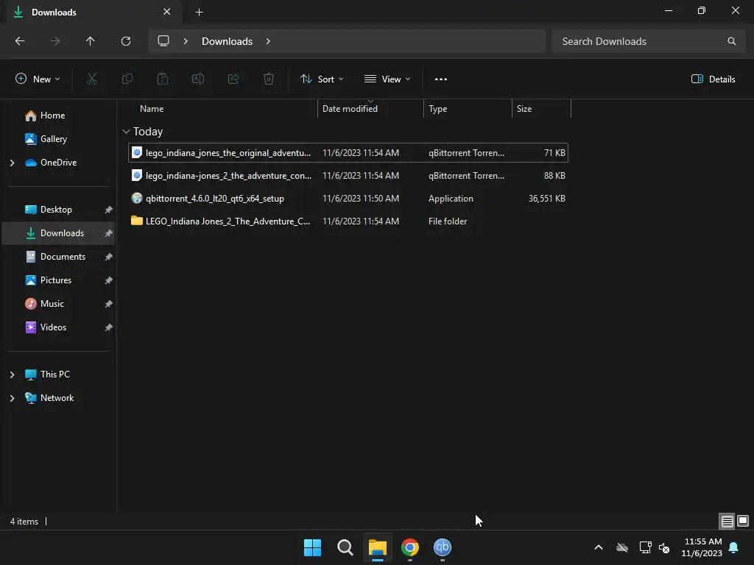Expand the This PC tree node
The width and height of the screenshot is (754, 565).
point(12,374)
